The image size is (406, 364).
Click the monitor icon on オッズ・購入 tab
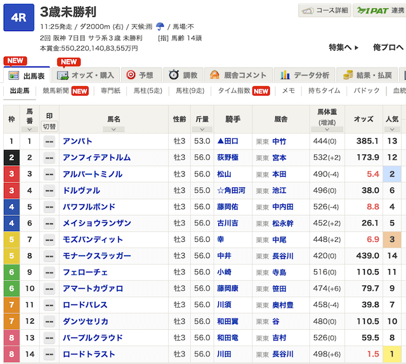tap(63, 75)
